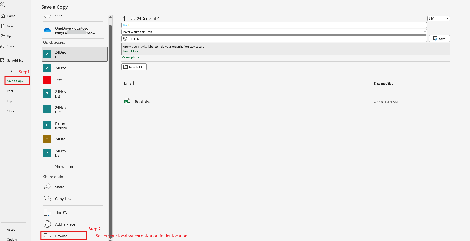Open the Lib1 folder dropdown
The height and width of the screenshot is (241, 470).
point(438,18)
